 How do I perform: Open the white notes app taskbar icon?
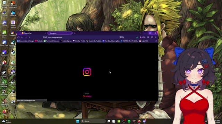(114, 121)
